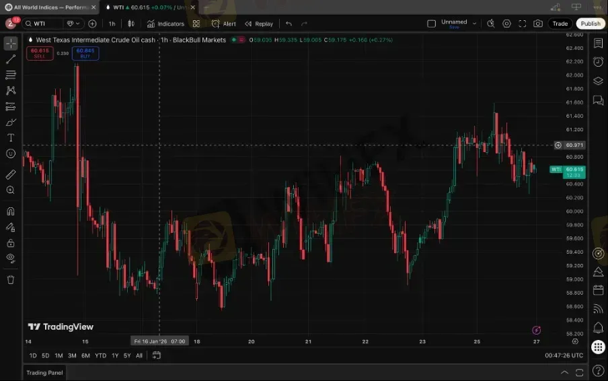Switch to All World Indices browser tab
This screenshot has width=608, height=381.
46,7
